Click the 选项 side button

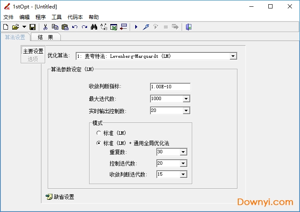(x=33, y=59)
